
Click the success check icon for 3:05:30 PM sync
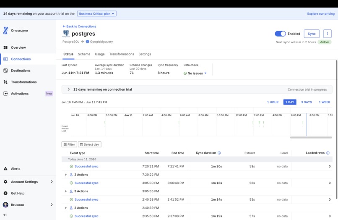[x=71, y=183]
